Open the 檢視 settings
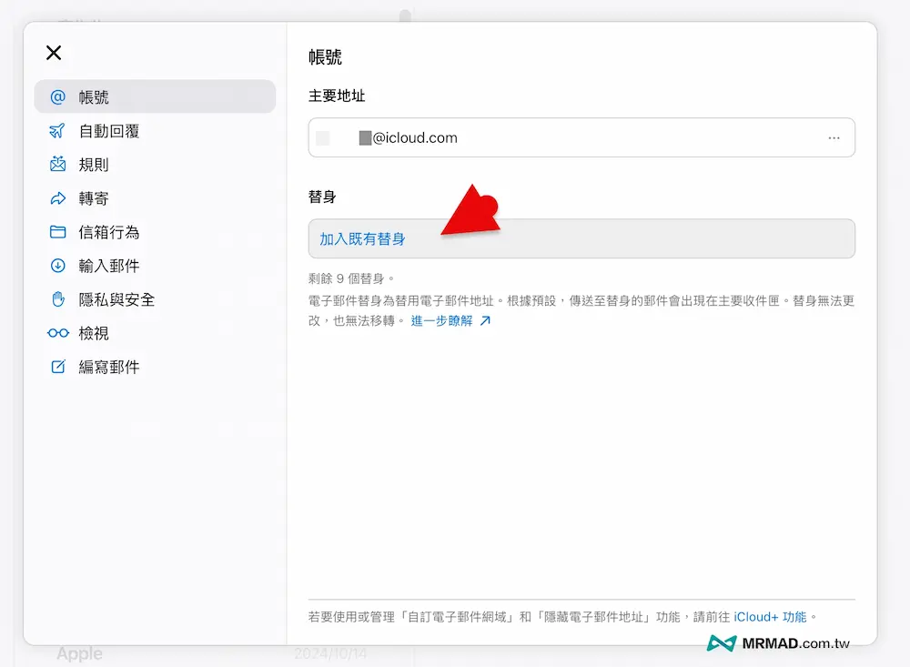Screen dimensions: 910x667 click(x=155, y=333)
